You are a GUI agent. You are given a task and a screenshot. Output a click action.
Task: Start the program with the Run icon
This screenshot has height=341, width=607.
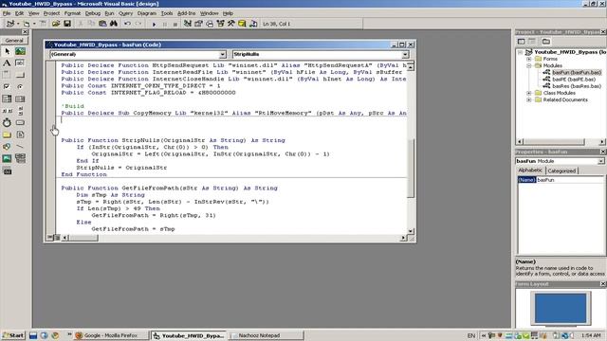[154, 24]
